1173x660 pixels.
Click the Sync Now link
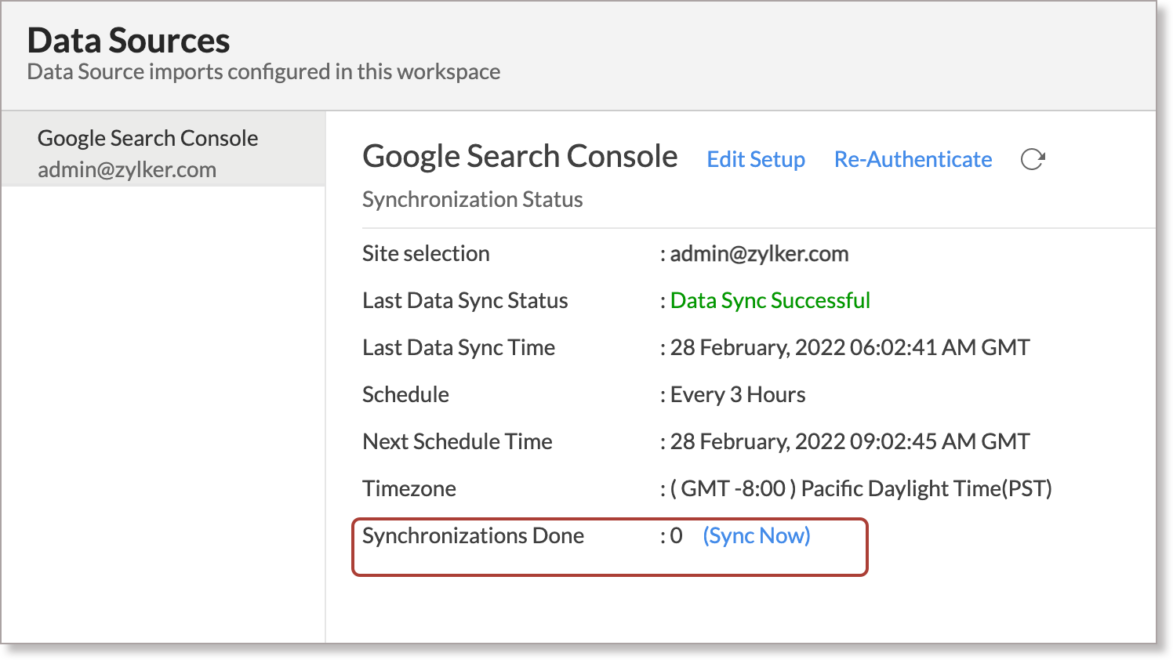[757, 535]
